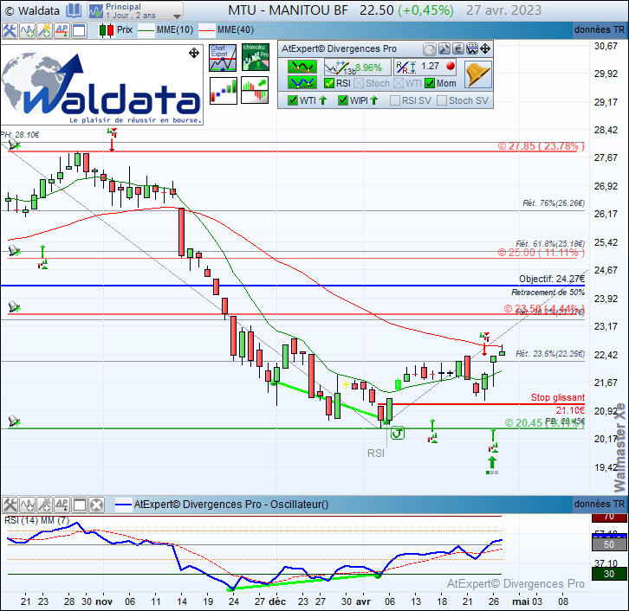The image size is (629, 611).
Task: Click the 'données TR' label in the oscillator header
Action: point(600,504)
